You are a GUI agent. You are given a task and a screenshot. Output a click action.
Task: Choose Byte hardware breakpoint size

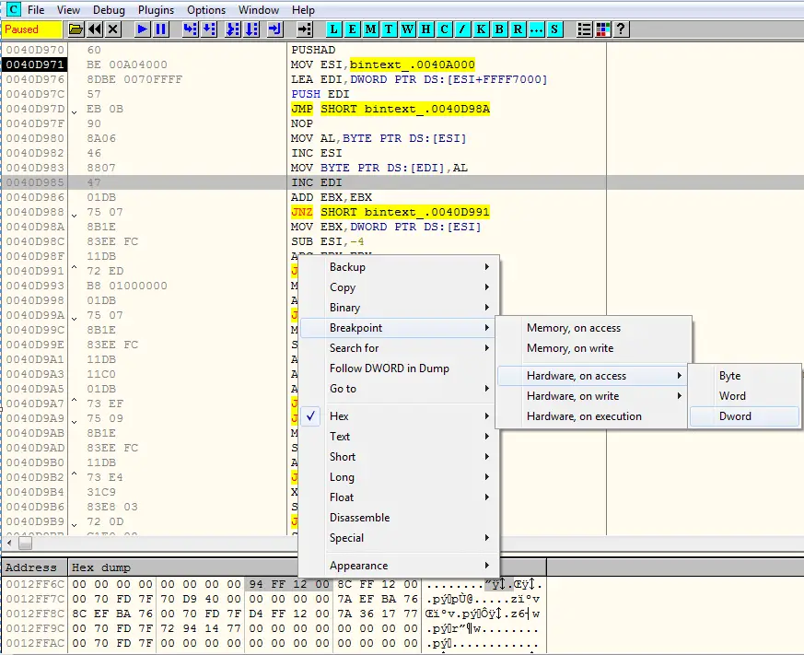pyautogui.click(x=744, y=376)
